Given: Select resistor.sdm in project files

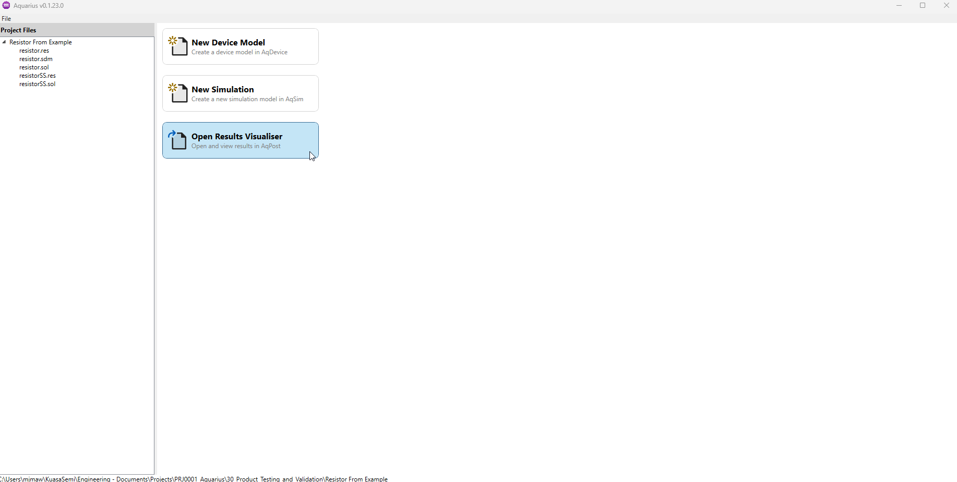Looking at the screenshot, I should (36, 59).
